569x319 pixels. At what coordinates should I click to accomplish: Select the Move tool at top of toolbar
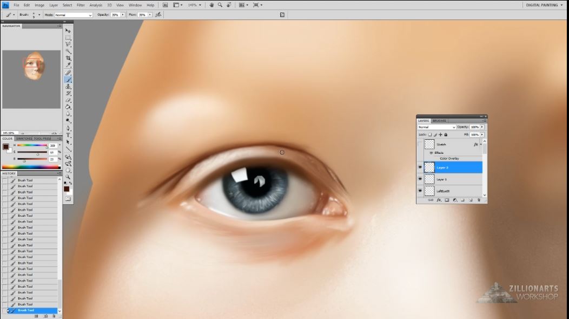coord(68,31)
